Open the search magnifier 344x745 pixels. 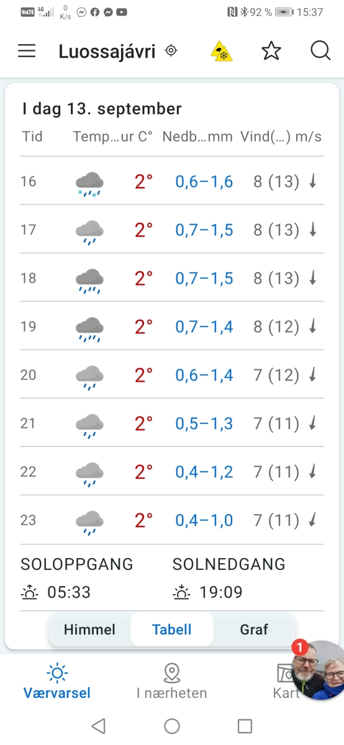[320, 51]
